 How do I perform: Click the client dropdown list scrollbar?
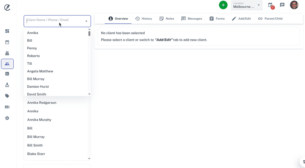tap(89, 33)
